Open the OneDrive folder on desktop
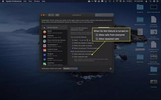Viewport: 161px width, 100px height. point(140,7)
